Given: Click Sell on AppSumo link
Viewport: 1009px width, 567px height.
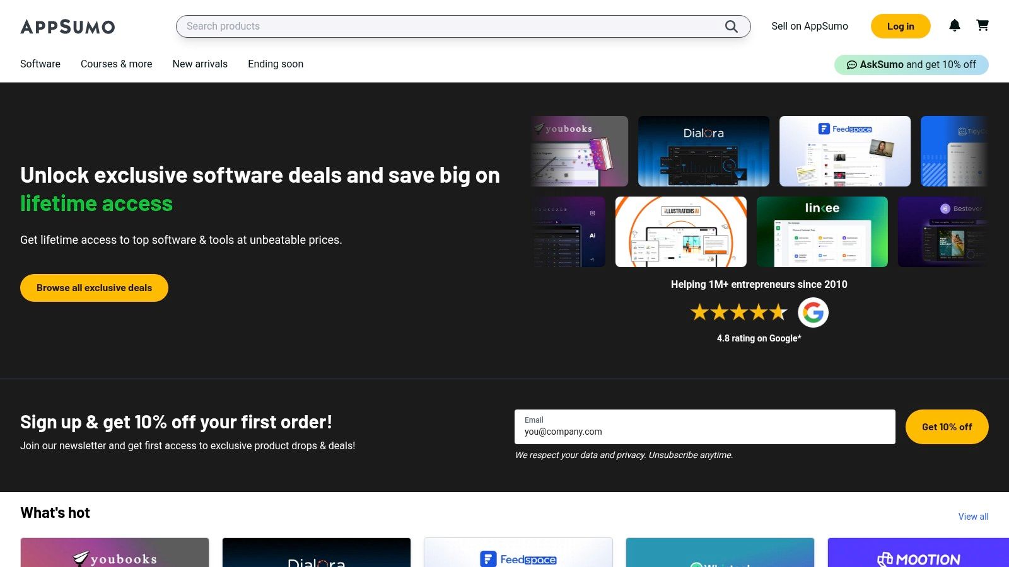Looking at the screenshot, I should point(810,26).
